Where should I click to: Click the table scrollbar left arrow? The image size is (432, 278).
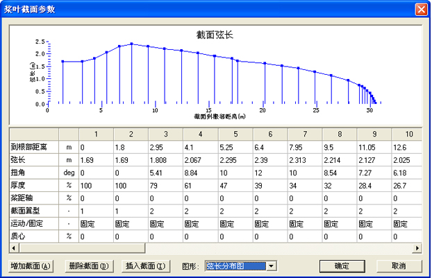[14, 247]
